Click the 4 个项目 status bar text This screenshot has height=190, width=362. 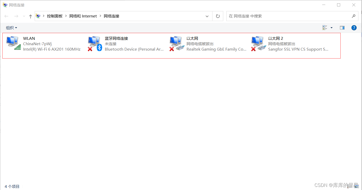pos(12,186)
